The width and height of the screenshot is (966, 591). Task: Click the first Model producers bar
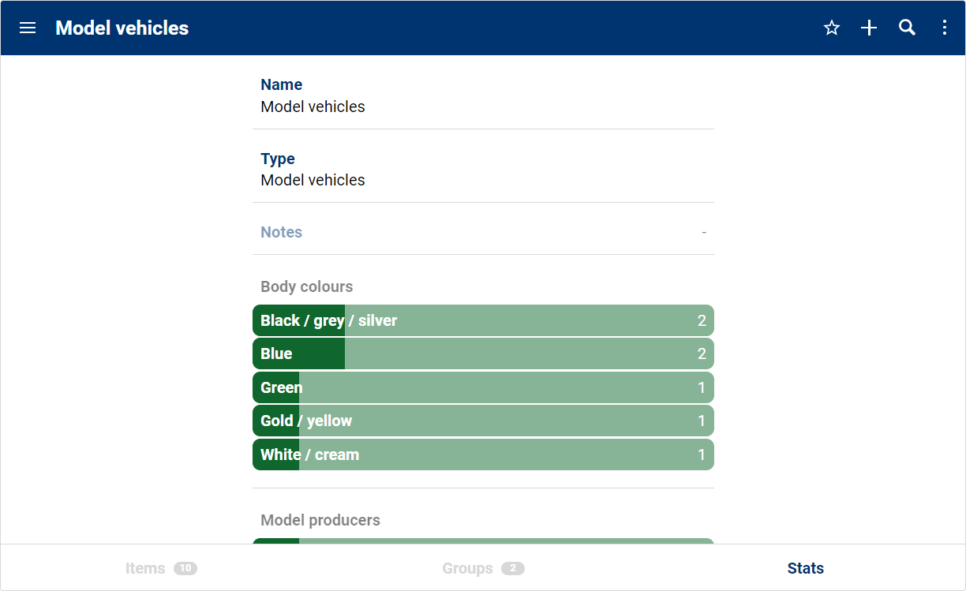483,541
